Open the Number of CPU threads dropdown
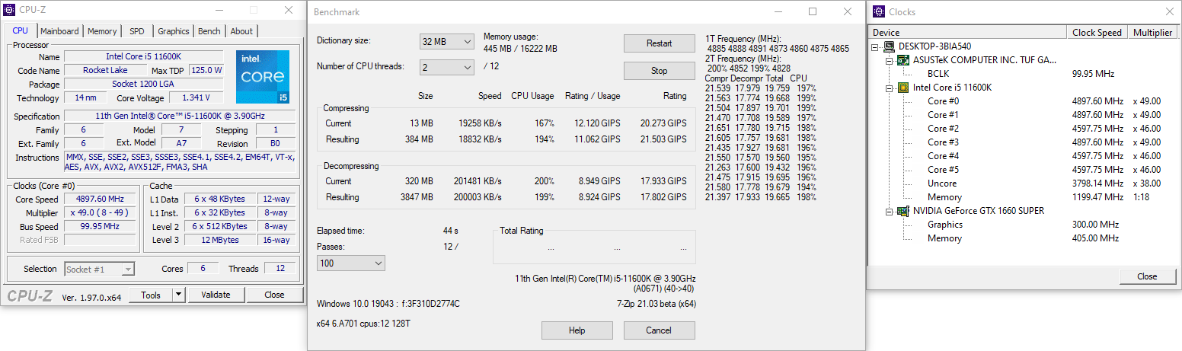The image size is (1182, 351). 447,68
